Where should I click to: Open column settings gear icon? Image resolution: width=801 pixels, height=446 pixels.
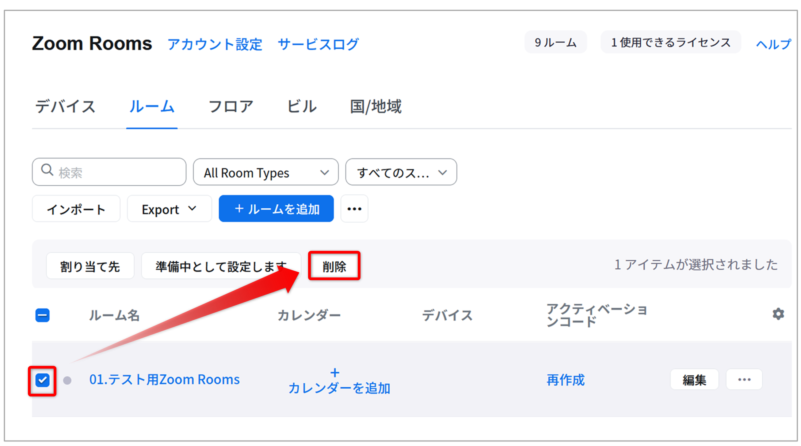tap(778, 314)
